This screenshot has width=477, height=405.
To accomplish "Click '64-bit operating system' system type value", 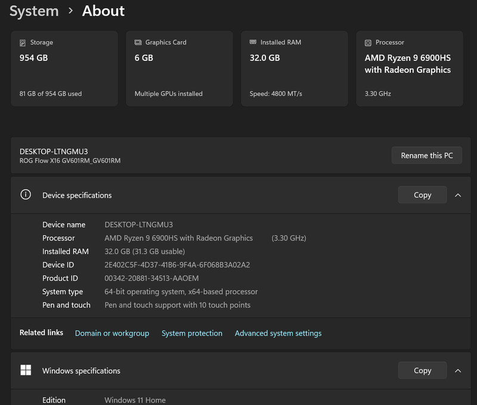I will point(181,292).
